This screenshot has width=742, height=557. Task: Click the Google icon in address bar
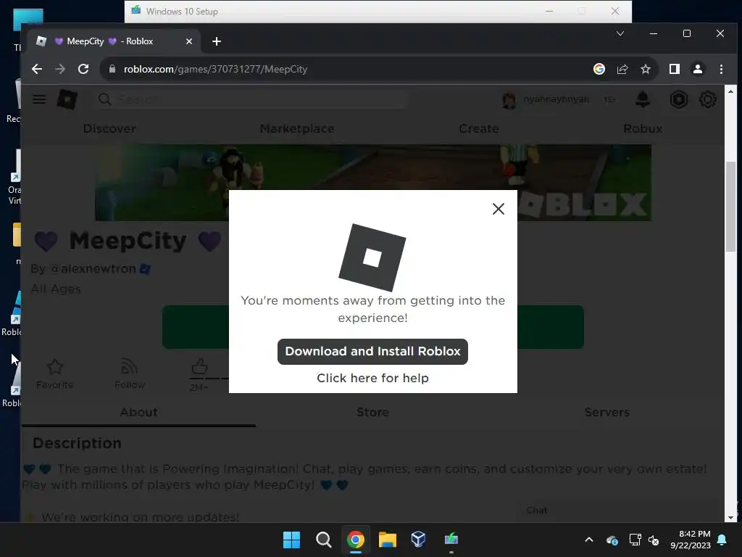[x=599, y=69]
